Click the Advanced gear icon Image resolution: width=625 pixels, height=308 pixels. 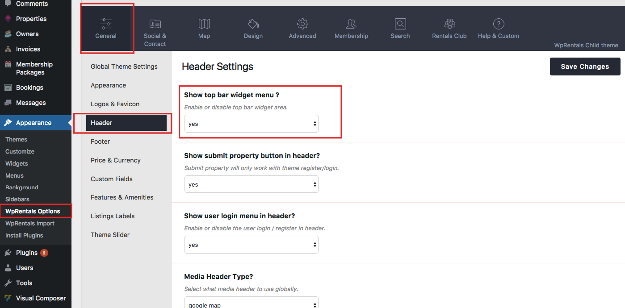click(302, 24)
